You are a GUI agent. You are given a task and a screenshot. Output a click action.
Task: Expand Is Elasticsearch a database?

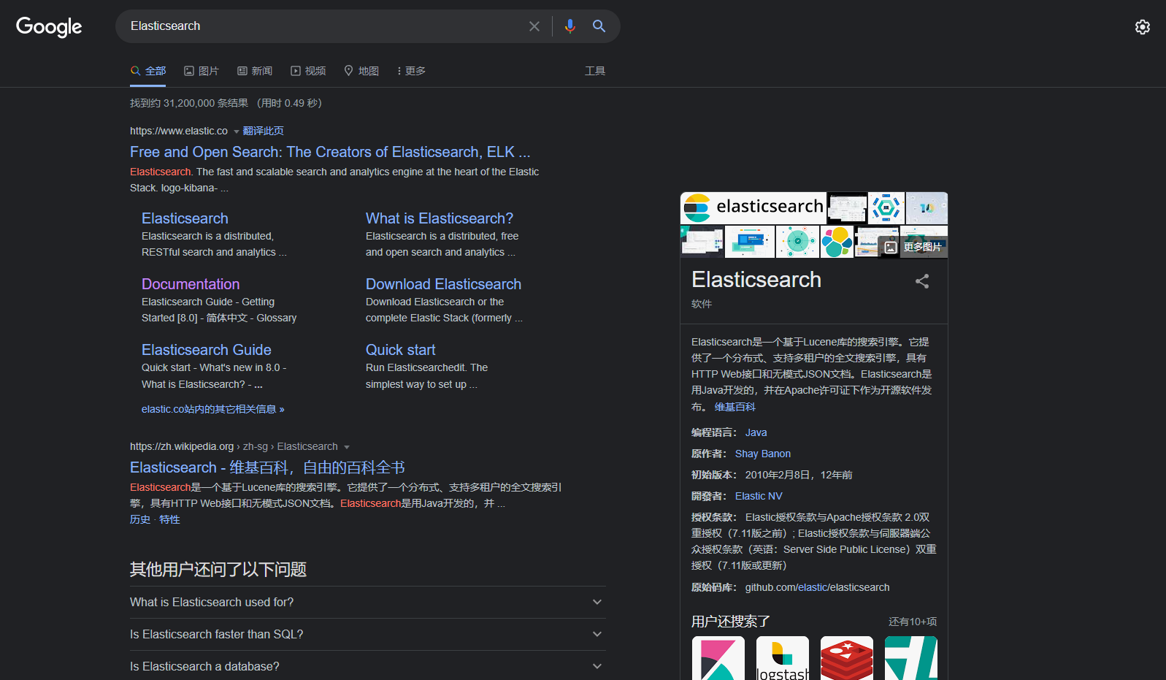pyautogui.click(x=368, y=666)
